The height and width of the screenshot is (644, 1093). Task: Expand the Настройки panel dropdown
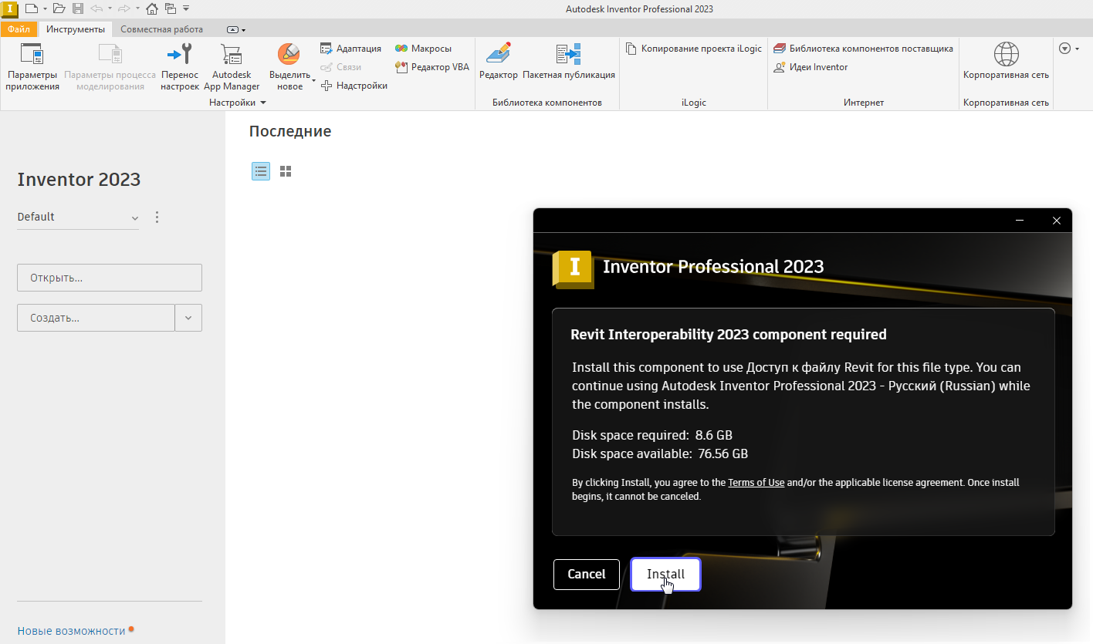(x=263, y=103)
